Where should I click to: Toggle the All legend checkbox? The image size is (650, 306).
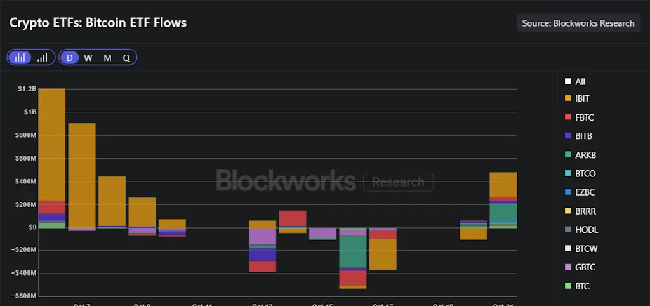pyautogui.click(x=575, y=82)
